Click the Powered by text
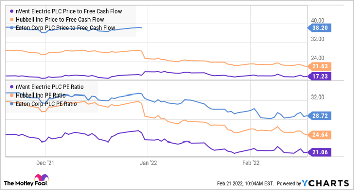Viewport: 354px width, 190px height. pos(289,183)
